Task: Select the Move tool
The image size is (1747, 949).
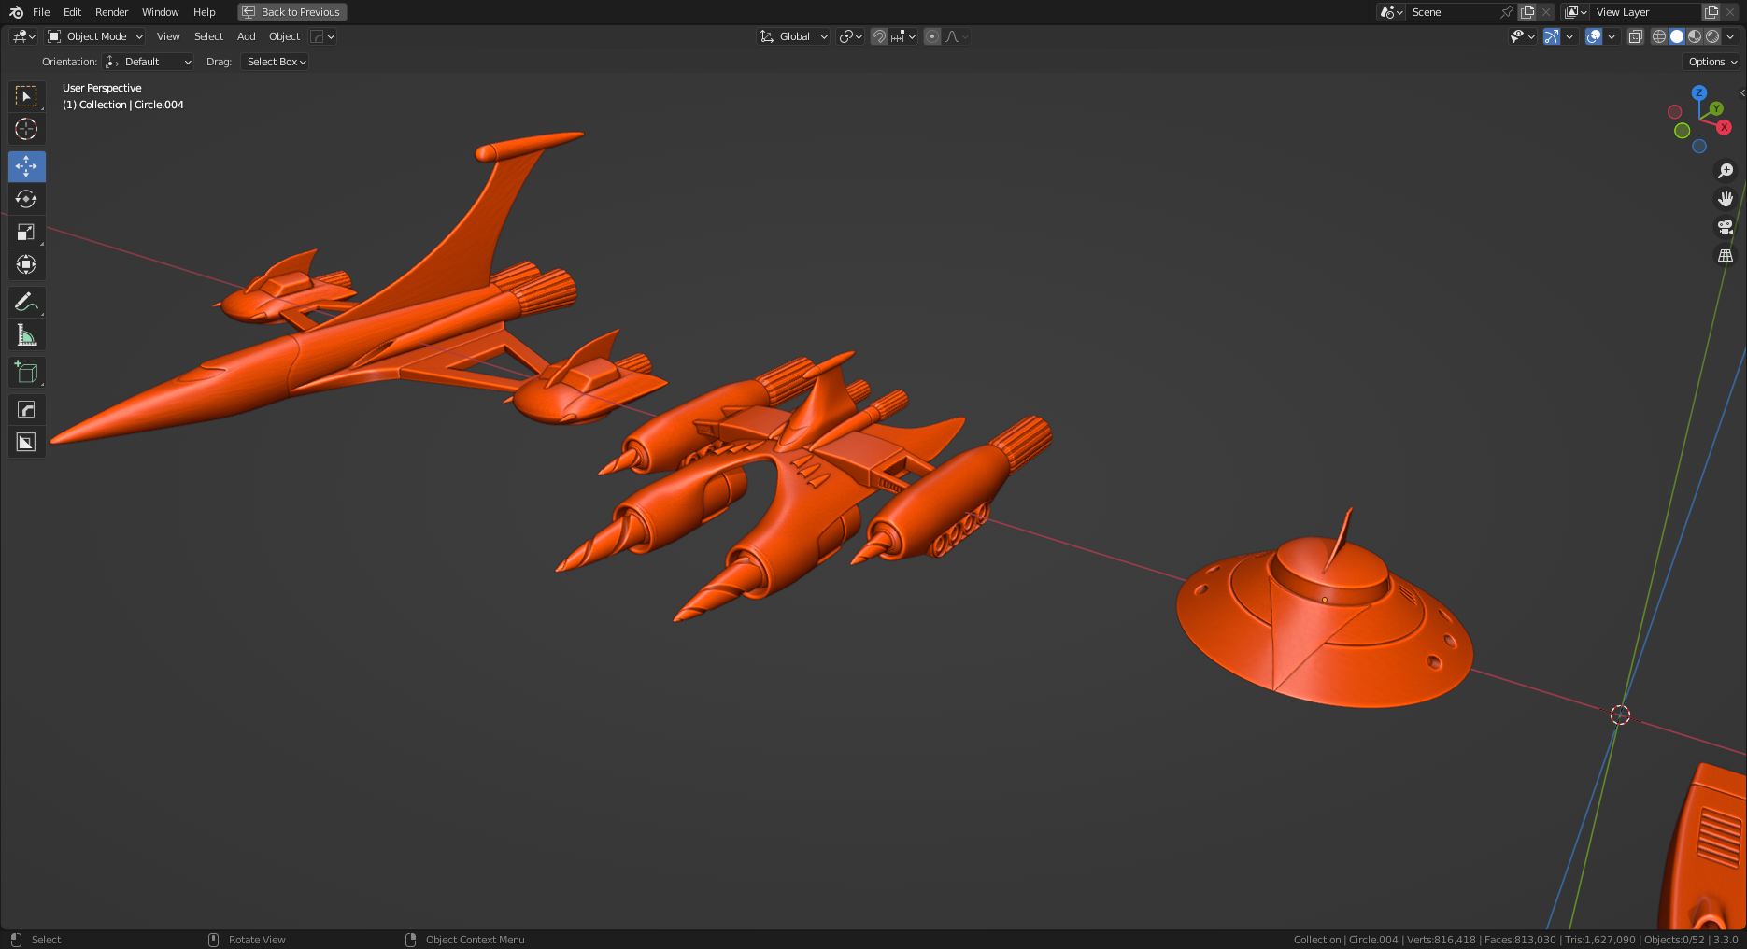Action: [x=26, y=166]
